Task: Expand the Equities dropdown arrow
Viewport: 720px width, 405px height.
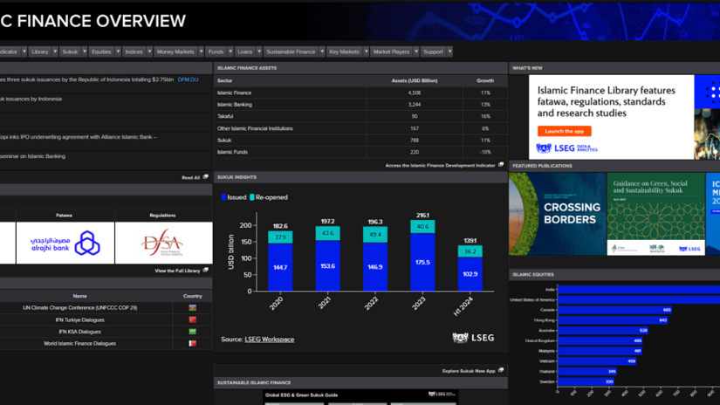Action: 118,51
